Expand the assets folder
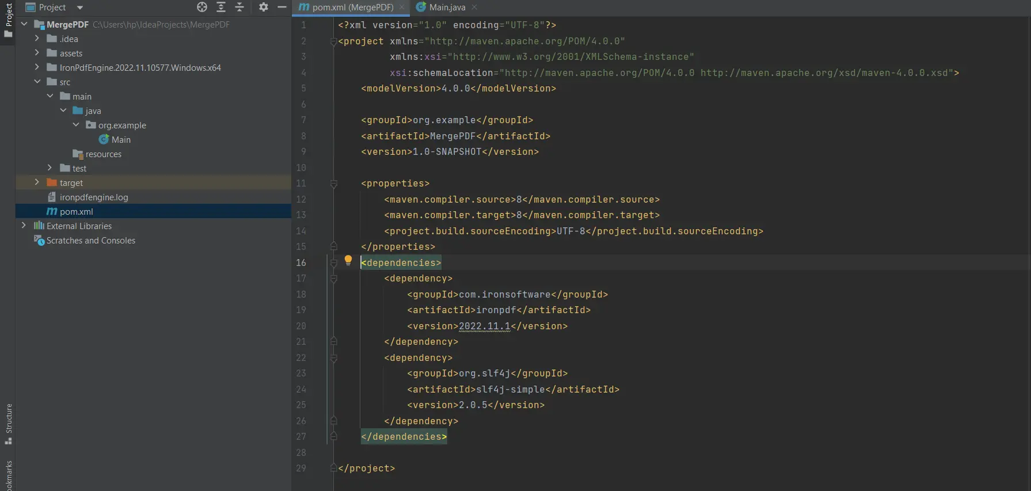 pyautogui.click(x=37, y=53)
